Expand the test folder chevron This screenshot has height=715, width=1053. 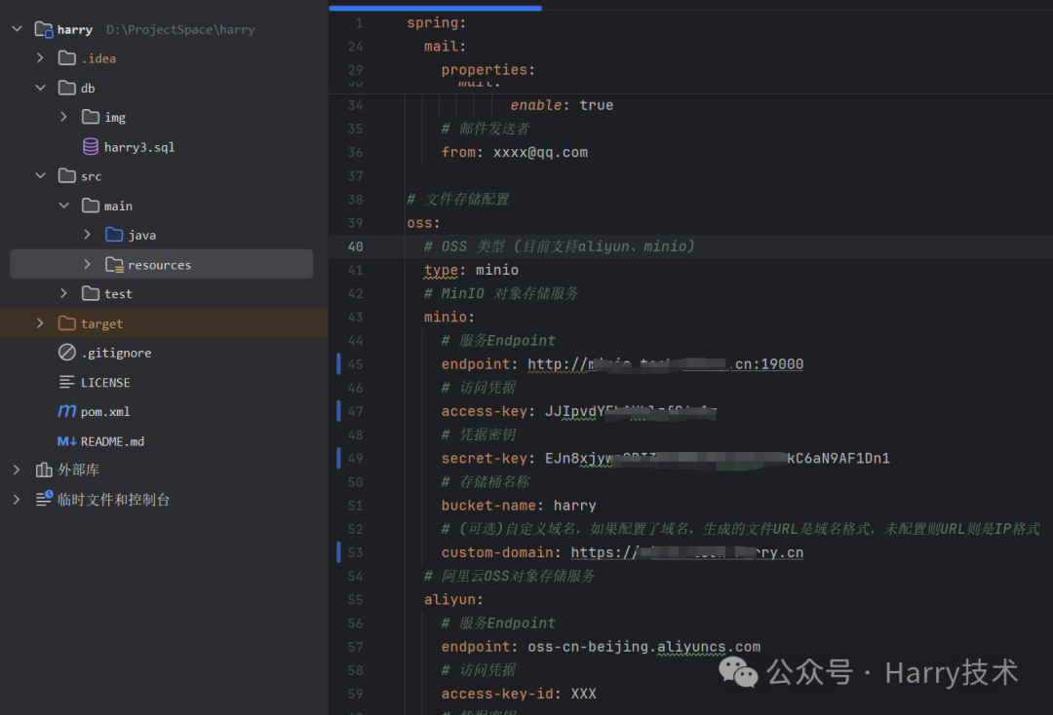[63, 293]
